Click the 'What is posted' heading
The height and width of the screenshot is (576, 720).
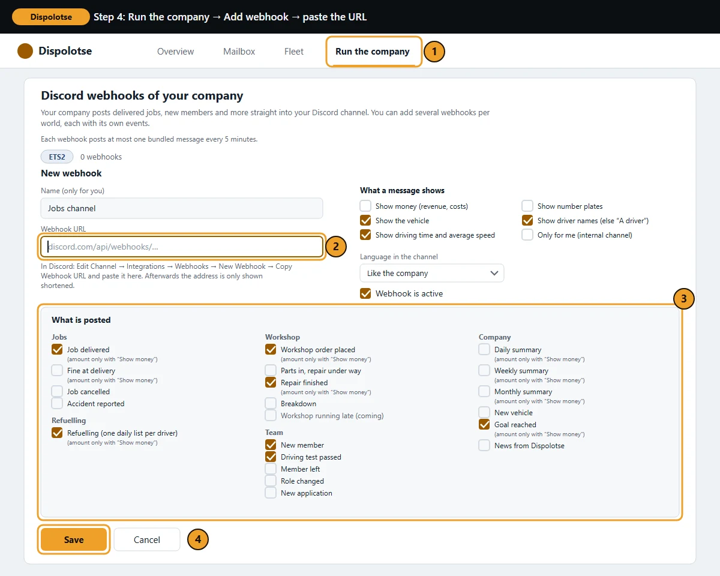coord(81,320)
